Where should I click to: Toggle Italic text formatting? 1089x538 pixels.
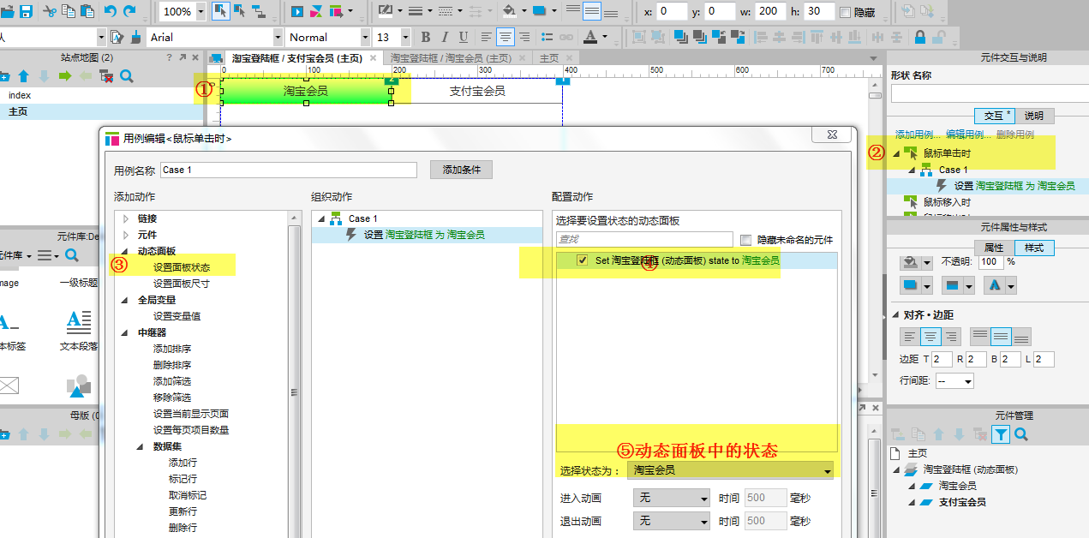pos(445,37)
